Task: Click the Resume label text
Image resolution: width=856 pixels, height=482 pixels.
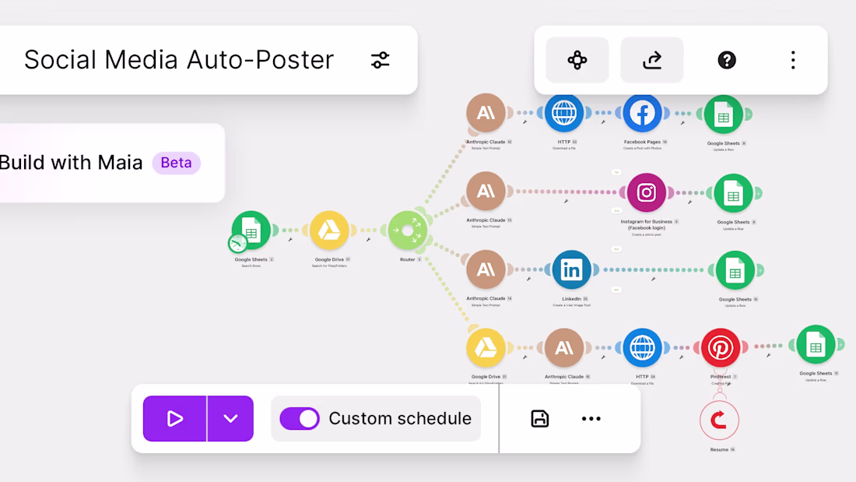Action: [x=719, y=450]
